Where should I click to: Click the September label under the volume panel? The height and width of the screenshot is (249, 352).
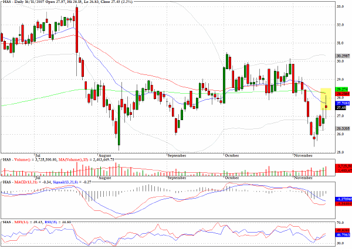click(x=177, y=178)
